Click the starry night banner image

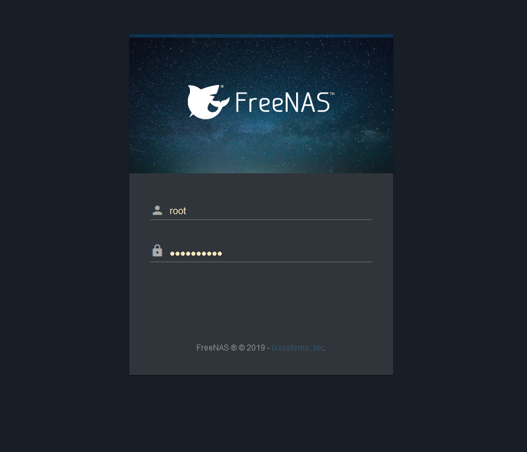click(261, 105)
